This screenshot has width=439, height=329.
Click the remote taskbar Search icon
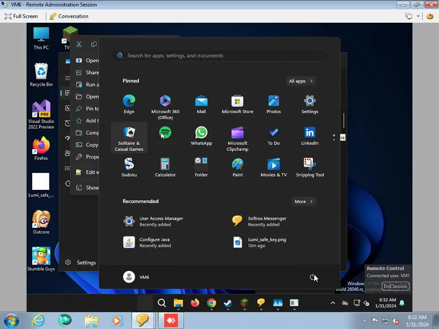[162, 303]
